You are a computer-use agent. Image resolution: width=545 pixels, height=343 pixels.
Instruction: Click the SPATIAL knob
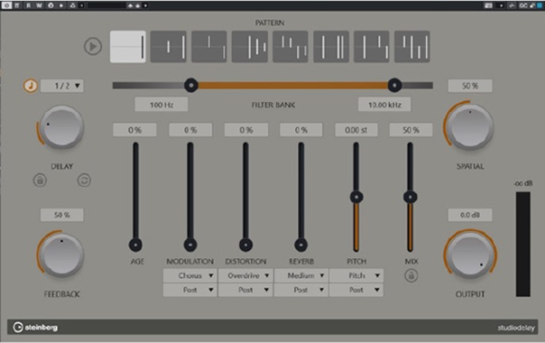click(x=470, y=126)
